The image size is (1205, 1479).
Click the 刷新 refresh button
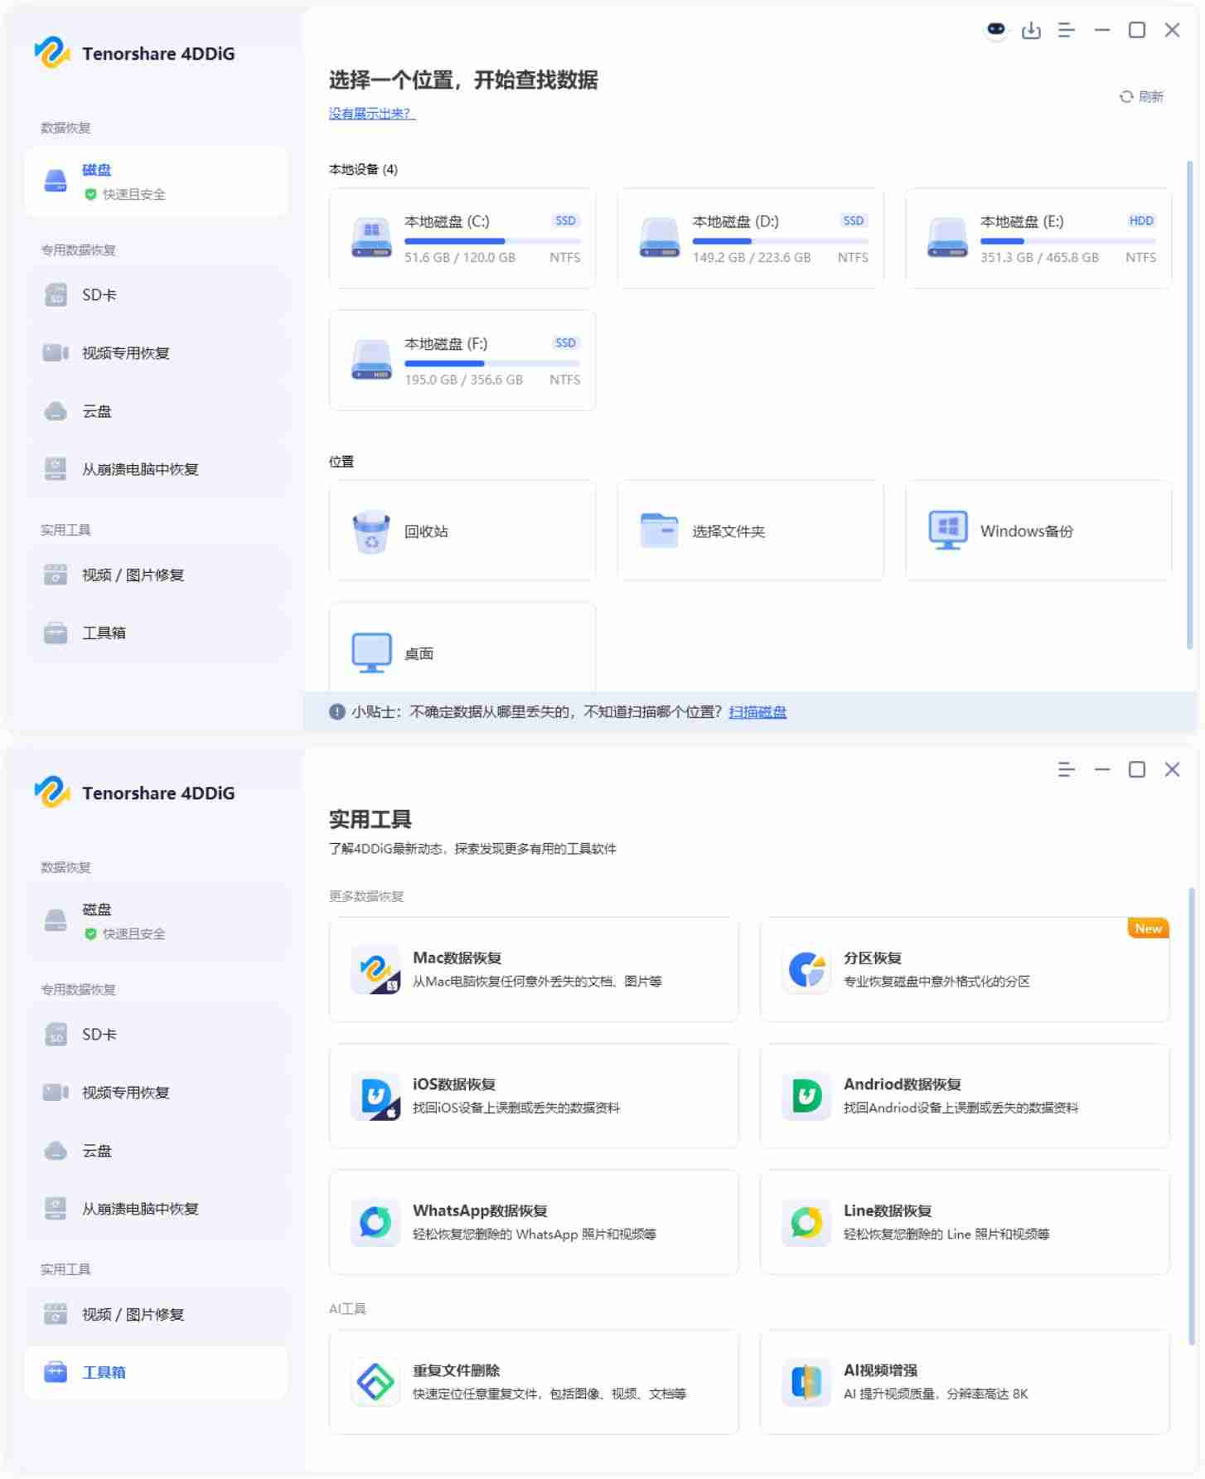coord(1142,97)
